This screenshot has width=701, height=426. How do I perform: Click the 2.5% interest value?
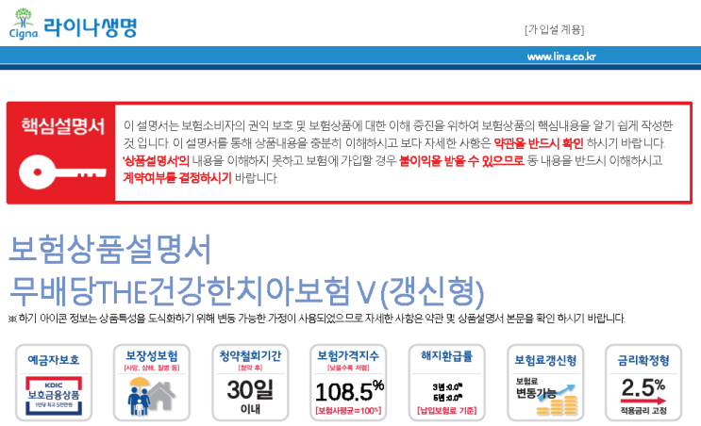point(643,386)
